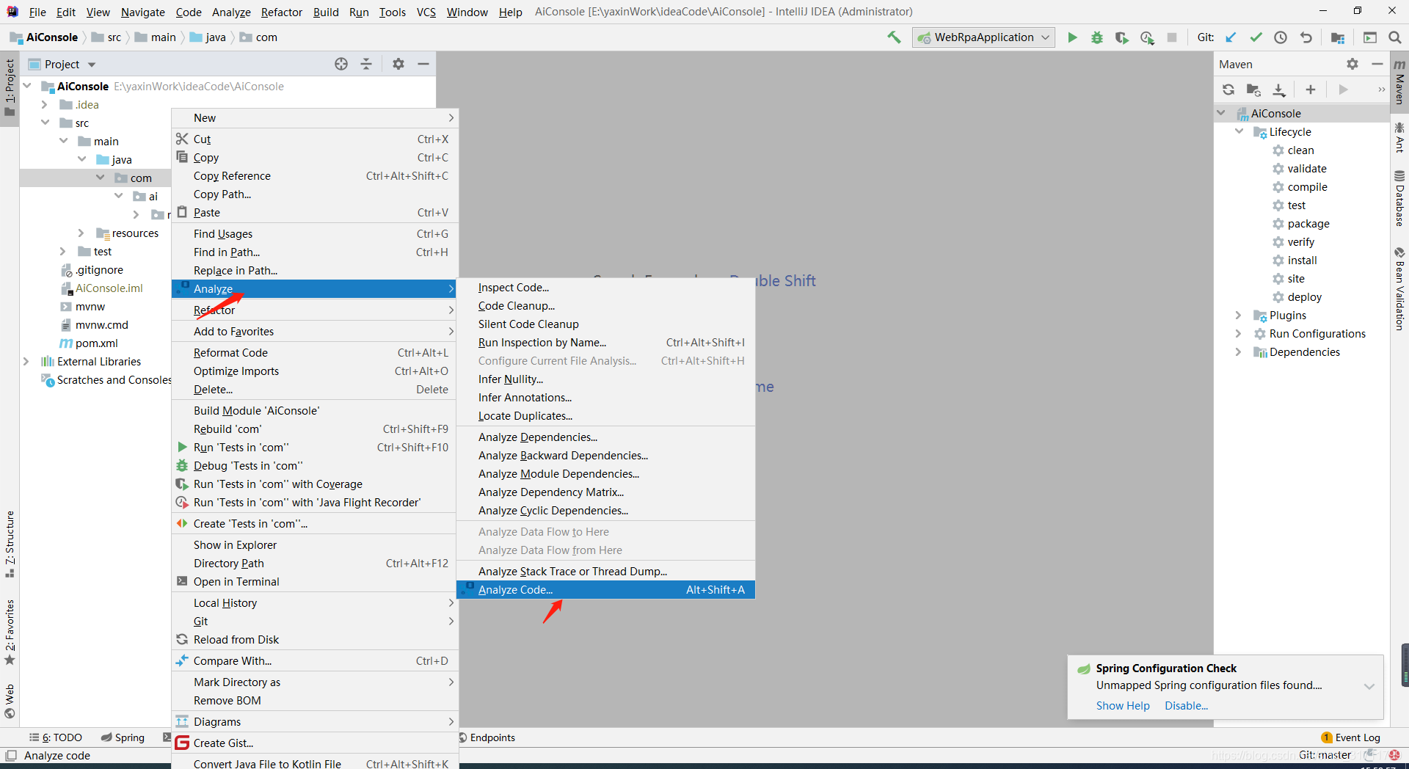This screenshot has height=769, width=1409.
Task: Click Open in Terminal menu item
Action: pos(315,582)
